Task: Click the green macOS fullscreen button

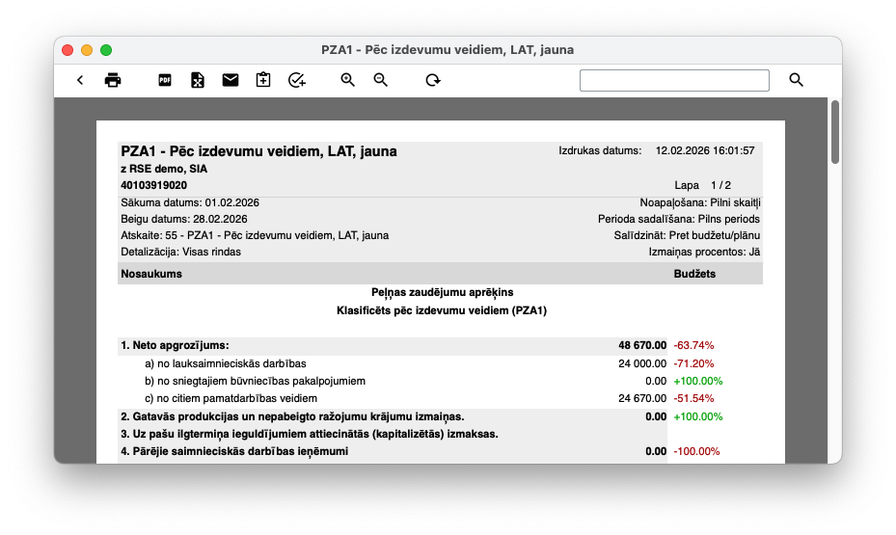Action: click(106, 49)
